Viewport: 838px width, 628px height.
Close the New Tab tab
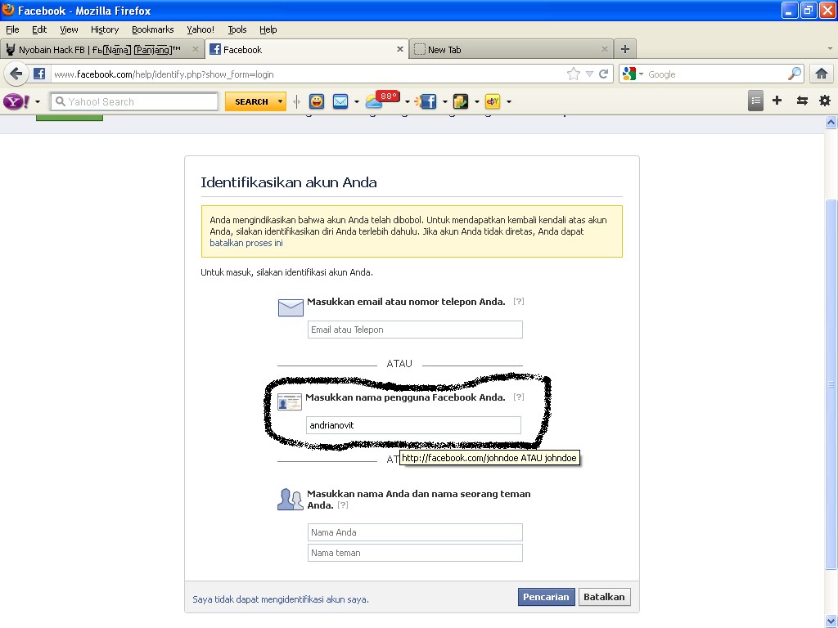[605, 49]
